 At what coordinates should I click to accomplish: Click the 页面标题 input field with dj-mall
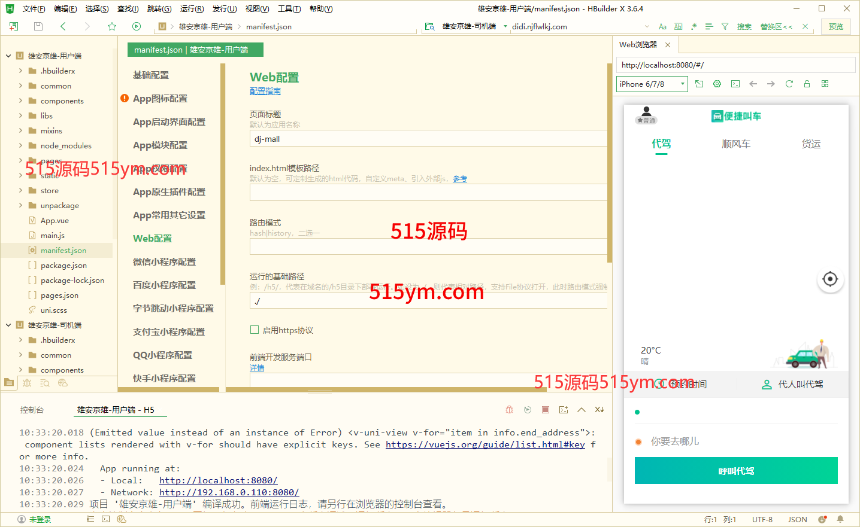click(428, 139)
